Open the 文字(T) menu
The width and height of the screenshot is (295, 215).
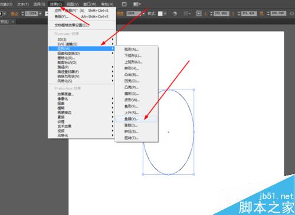(x=23, y=4)
